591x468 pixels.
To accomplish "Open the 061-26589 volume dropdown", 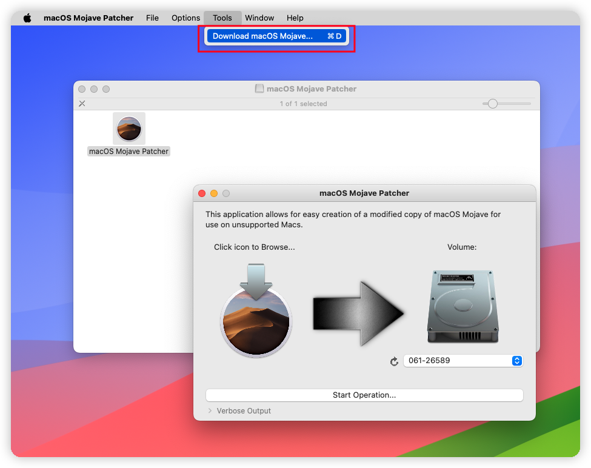I will coord(463,361).
